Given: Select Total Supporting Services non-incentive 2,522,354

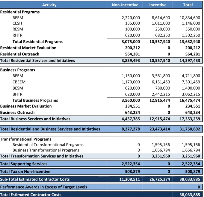Looking at the screenshot, I should click(x=131, y=164).
